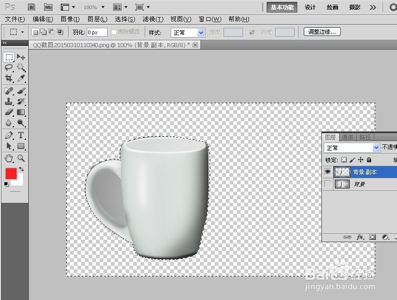Toggle lock all

(x=369, y=160)
